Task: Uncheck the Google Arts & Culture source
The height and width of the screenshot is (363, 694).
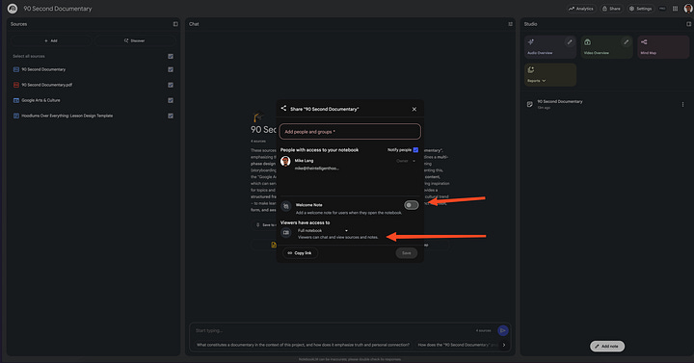Action: click(x=171, y=100)
